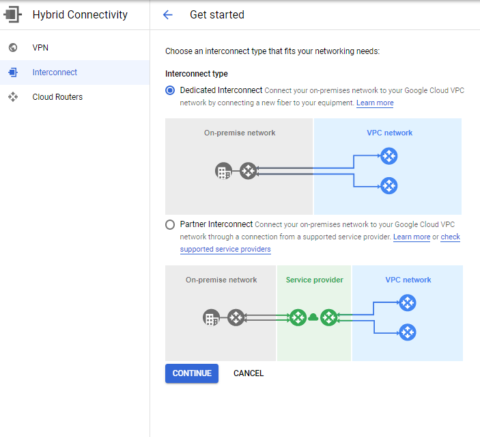Viewport: 480px width, 437px height.
Task: Click the Cancel button
Action: (249, 373)
